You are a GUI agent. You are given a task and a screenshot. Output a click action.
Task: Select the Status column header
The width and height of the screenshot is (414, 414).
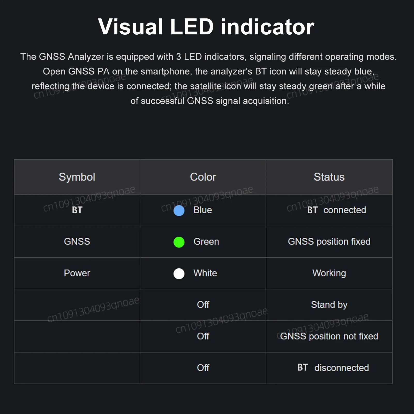(x=329, y=177)
